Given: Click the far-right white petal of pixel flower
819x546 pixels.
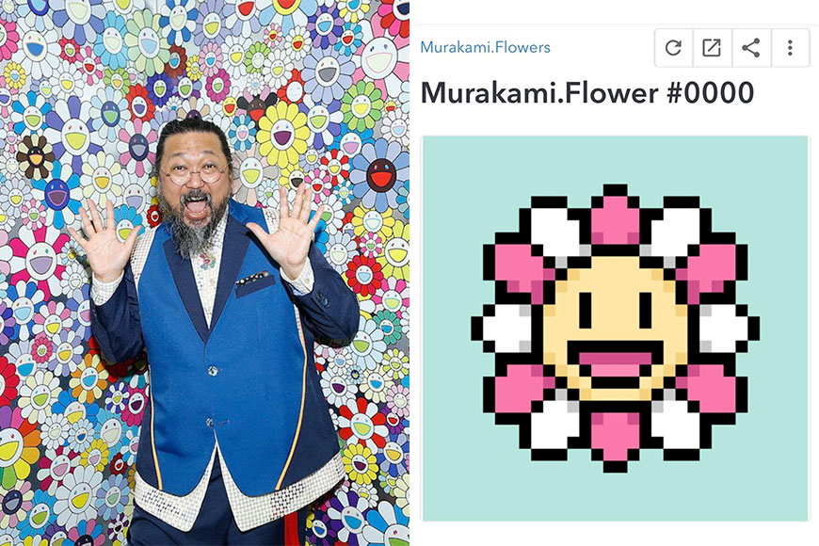Looking at the screenshot, I should (x=724, y=329).
